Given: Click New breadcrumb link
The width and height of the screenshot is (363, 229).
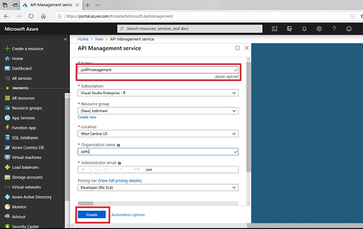Looking at the screenshot, I should (99, 40).
